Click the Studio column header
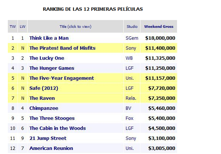 132,26
